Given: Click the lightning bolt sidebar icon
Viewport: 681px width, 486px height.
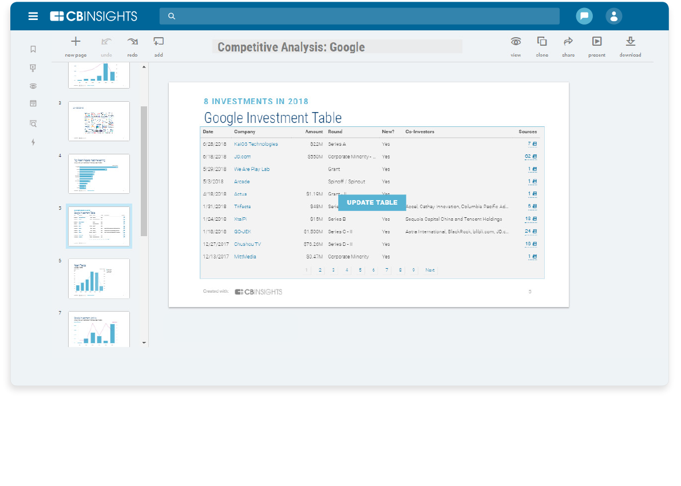Looking at the screenshot, I should coord(33,142).
